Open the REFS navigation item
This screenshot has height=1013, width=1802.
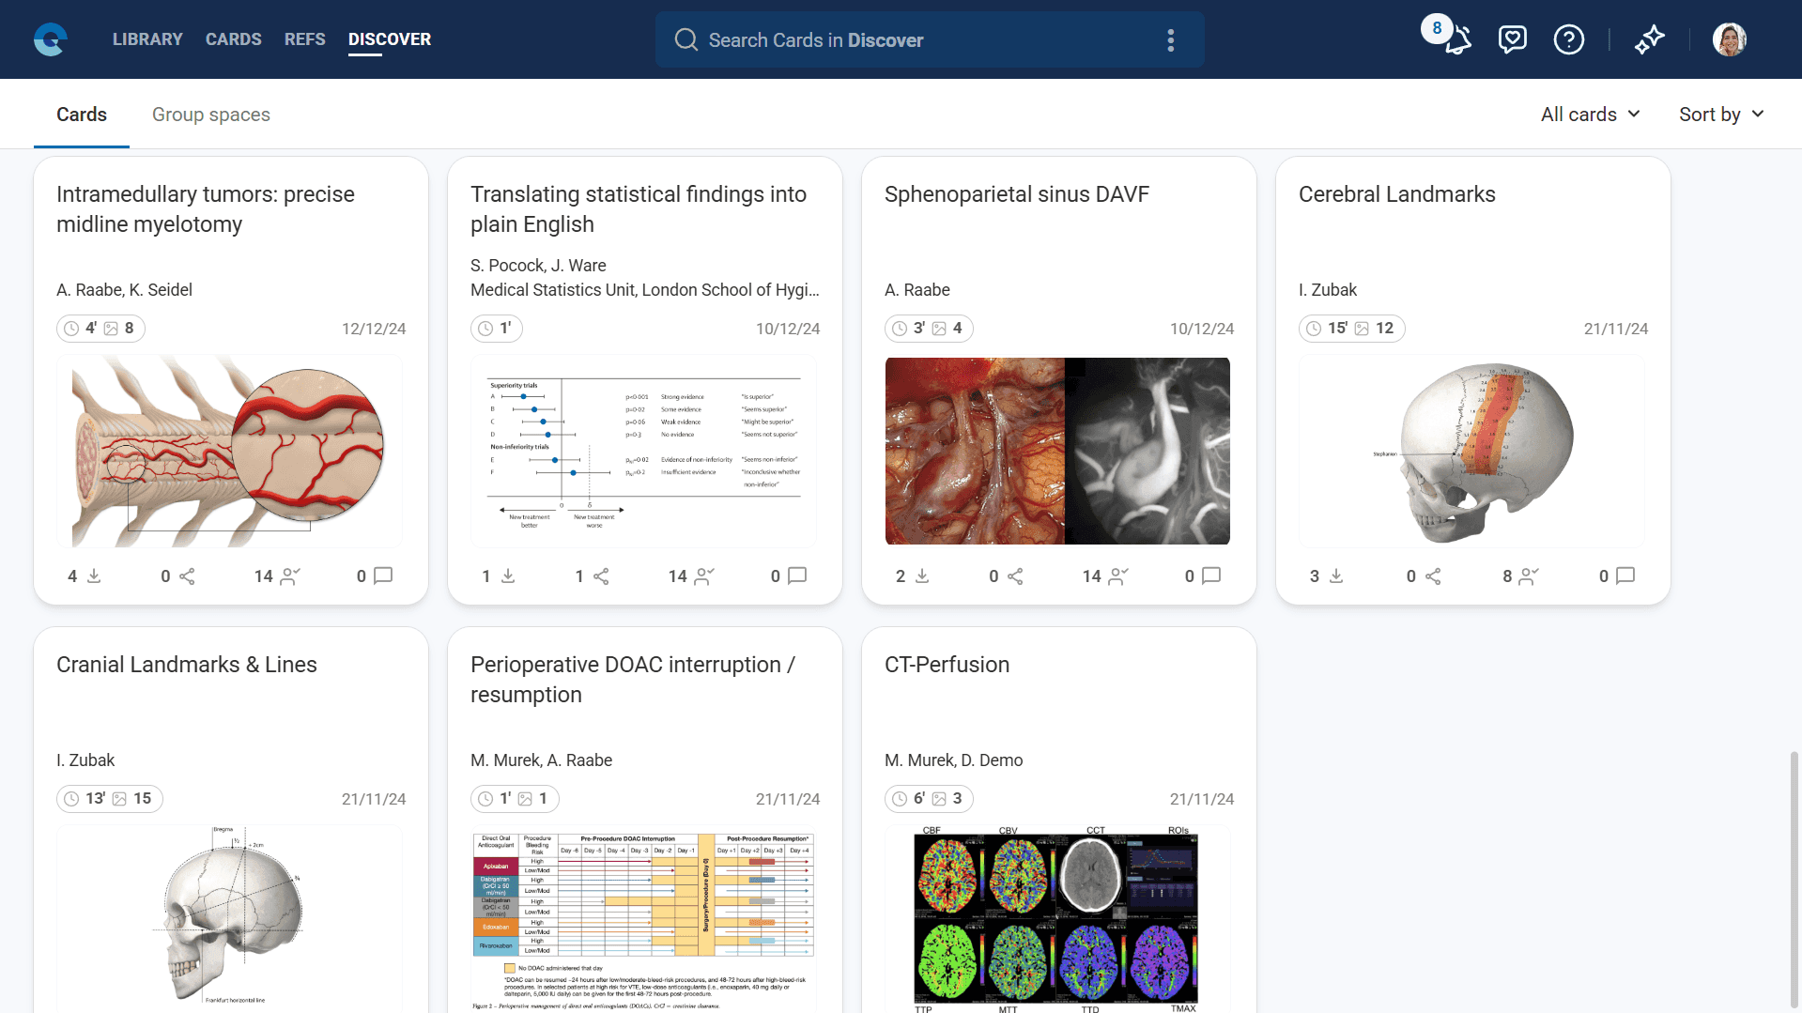pos(304,39)
